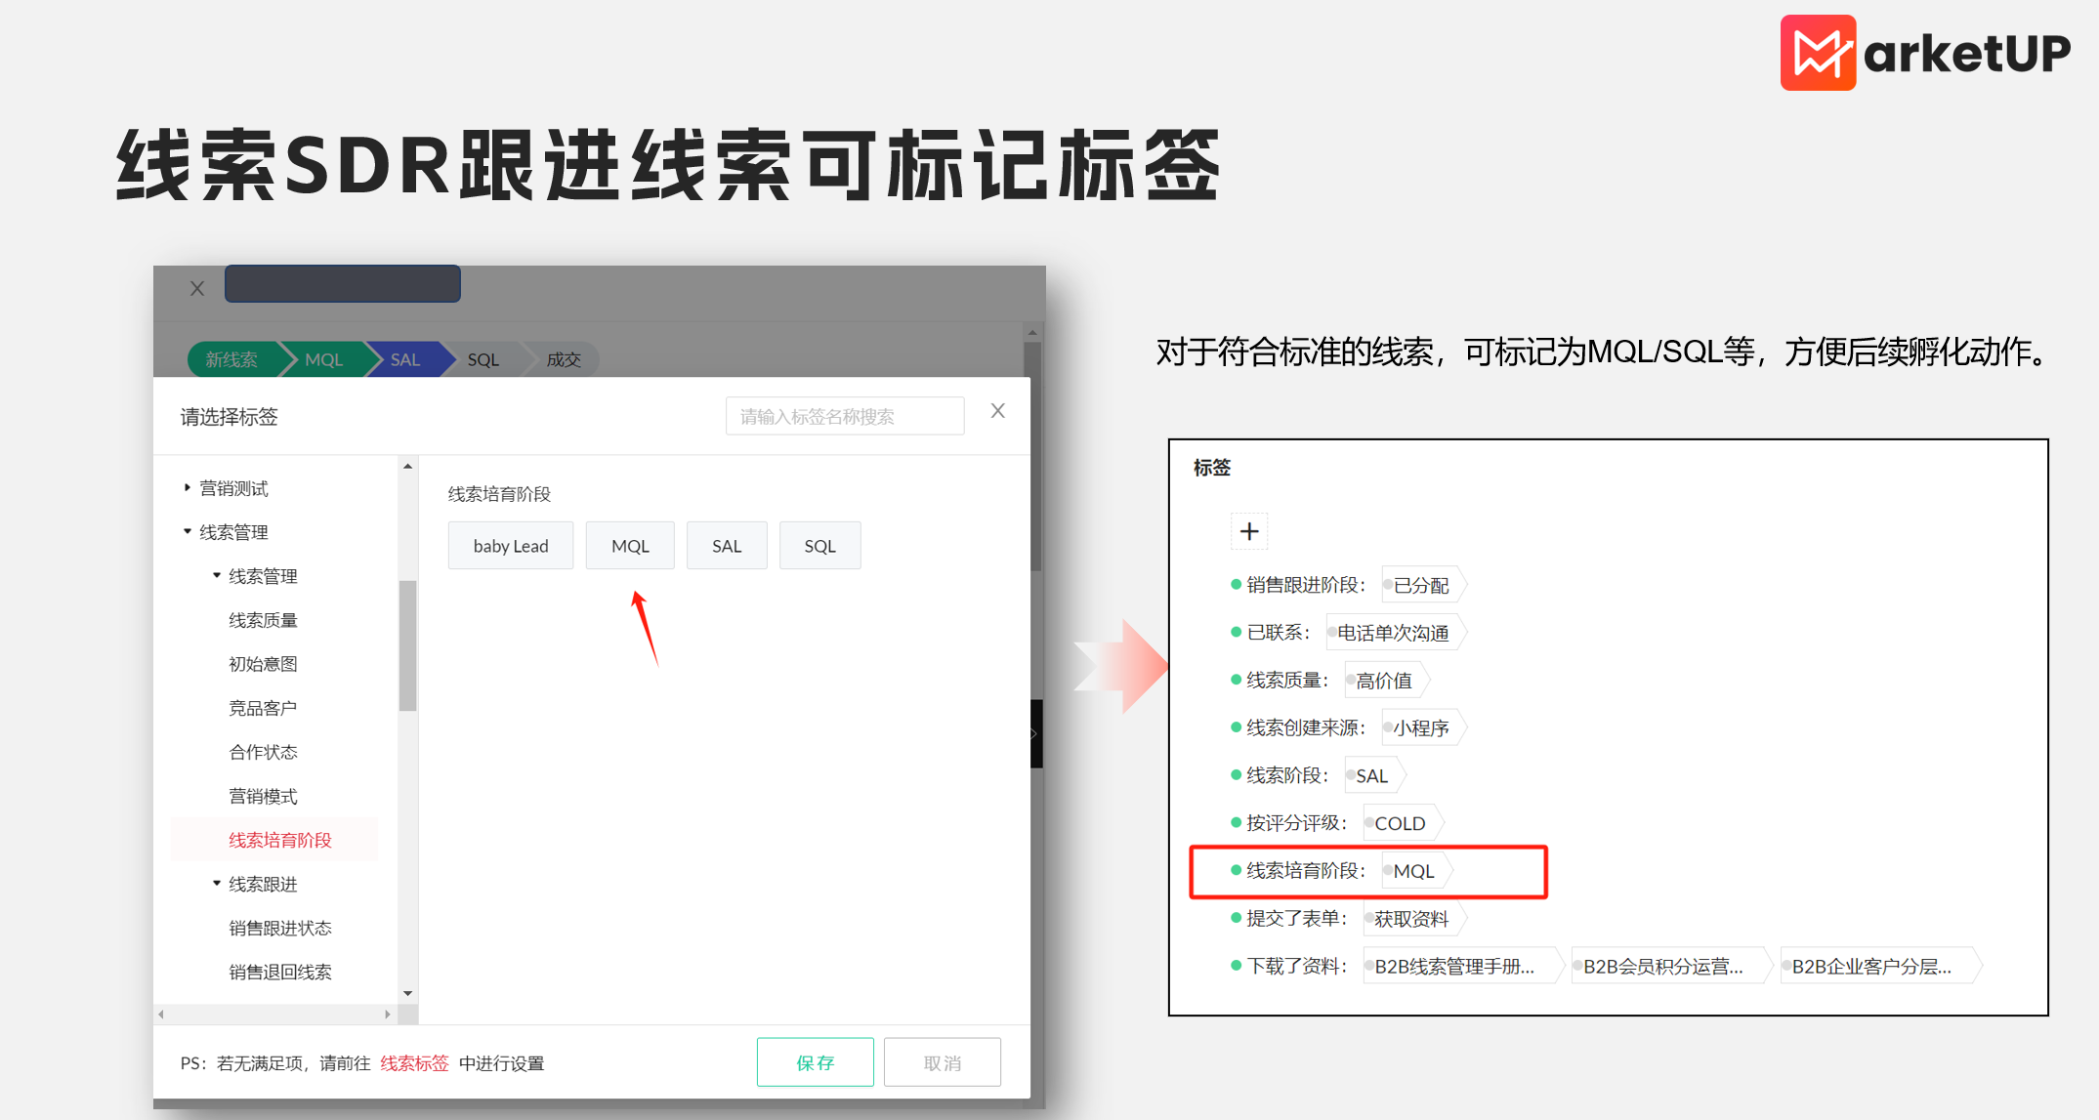Click the 高价值 tag chip
Image resolution: width=2099 pixels, height=1120 pixels.
[x=1385, y=681]
